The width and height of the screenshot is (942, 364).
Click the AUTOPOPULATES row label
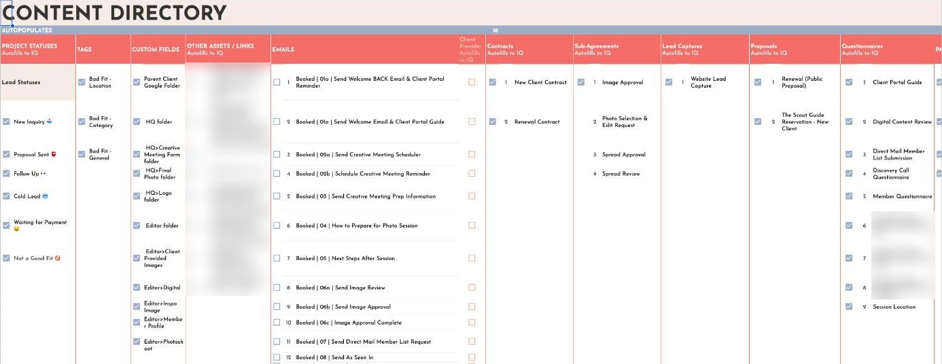[x=27, y=30]
